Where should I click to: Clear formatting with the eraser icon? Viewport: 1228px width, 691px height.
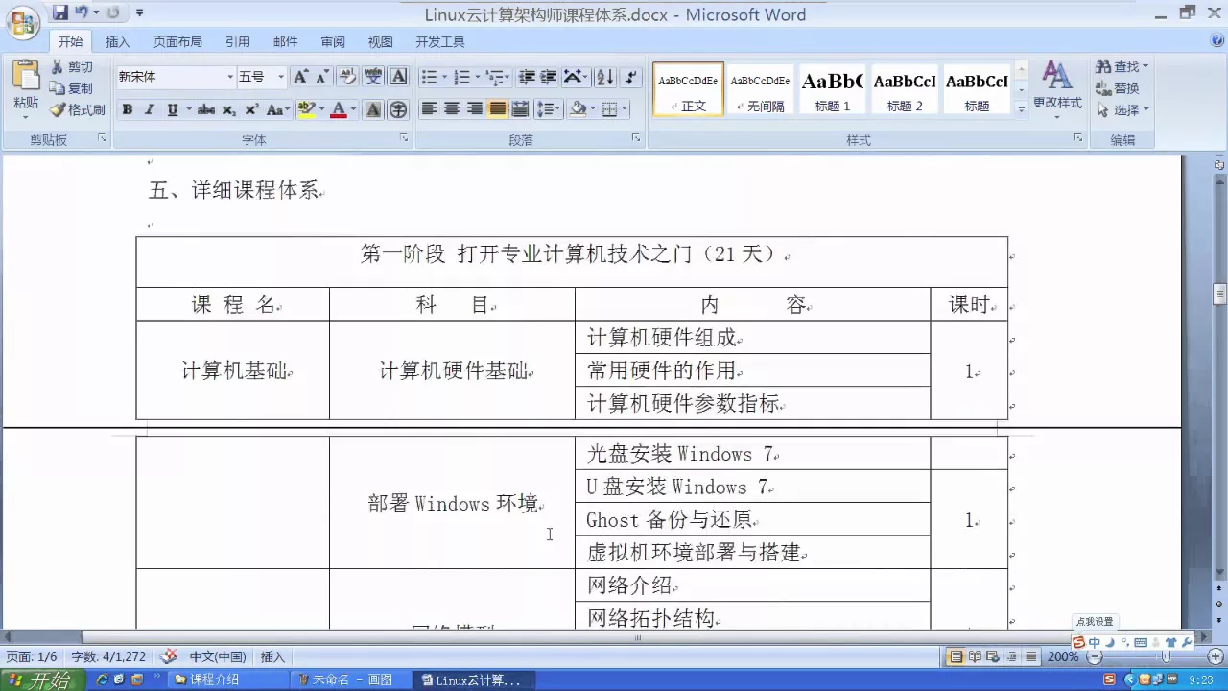click(x=348, y=77)
